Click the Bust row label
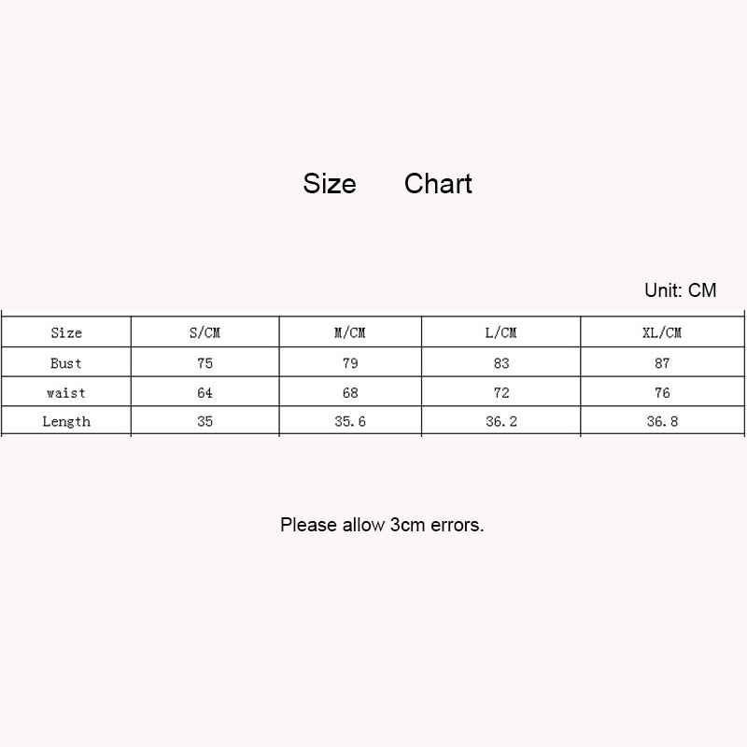Viewport: 747px width, 747px height. pyautogui.click(x=66, y=363)
